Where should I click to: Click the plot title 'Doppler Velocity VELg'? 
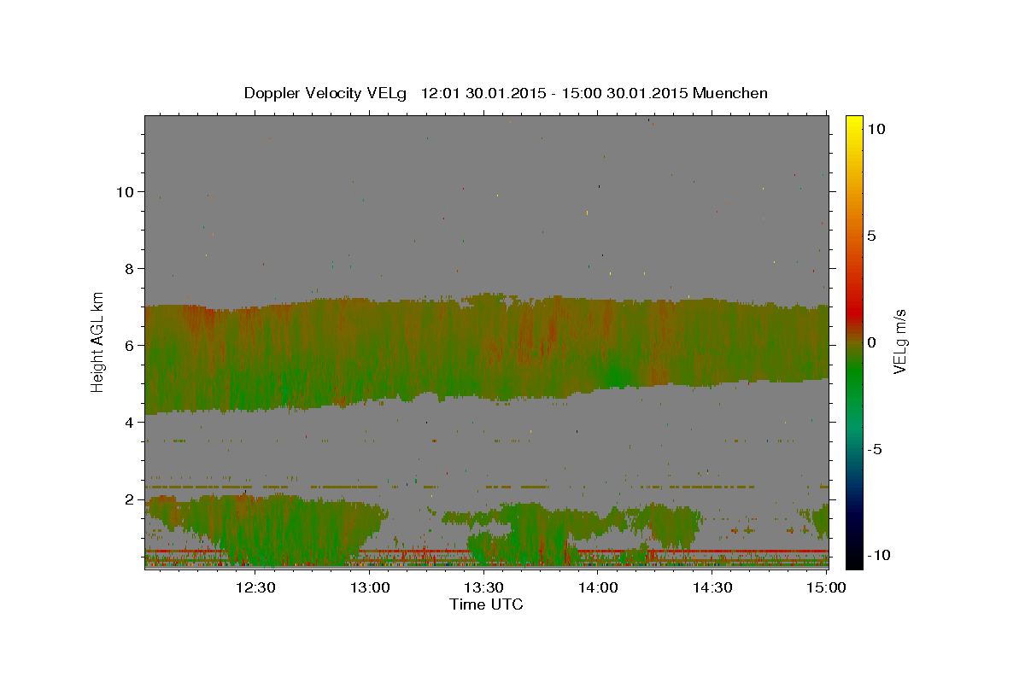[325, 93]
